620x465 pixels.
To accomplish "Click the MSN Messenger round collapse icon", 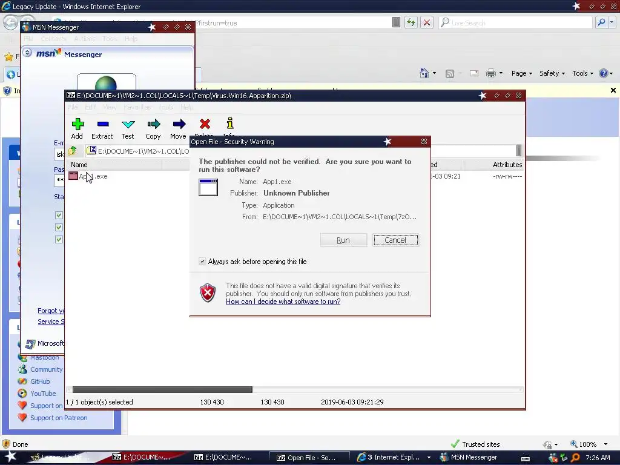I will click(27, 52).
